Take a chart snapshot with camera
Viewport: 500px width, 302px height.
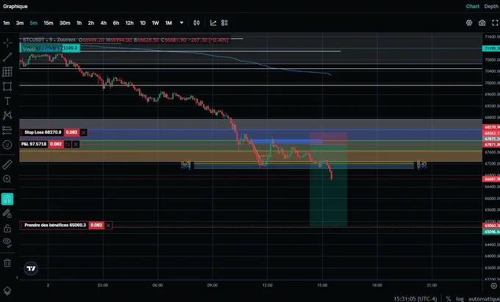coord(482,23)
